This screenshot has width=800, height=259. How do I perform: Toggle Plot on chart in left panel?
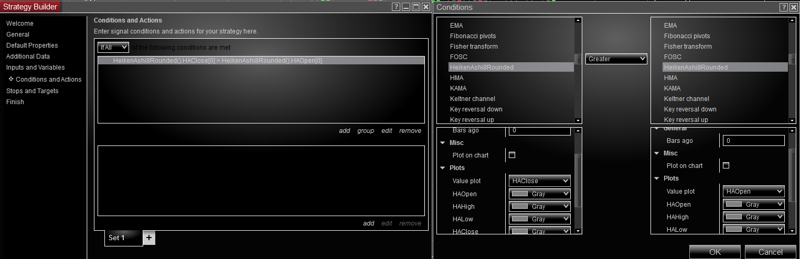[512, 155]
